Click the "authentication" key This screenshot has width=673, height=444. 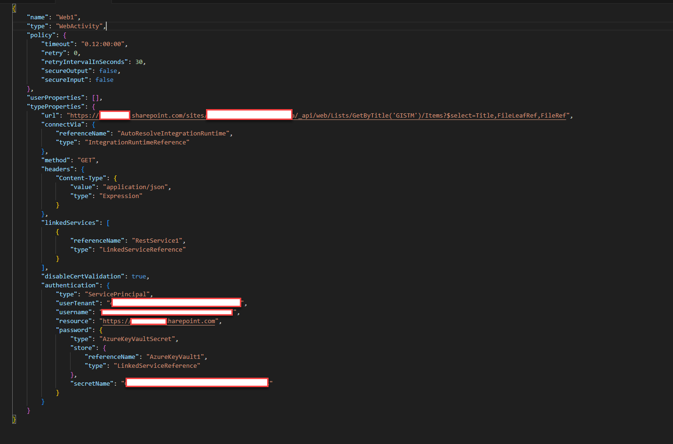click(70, 285)
